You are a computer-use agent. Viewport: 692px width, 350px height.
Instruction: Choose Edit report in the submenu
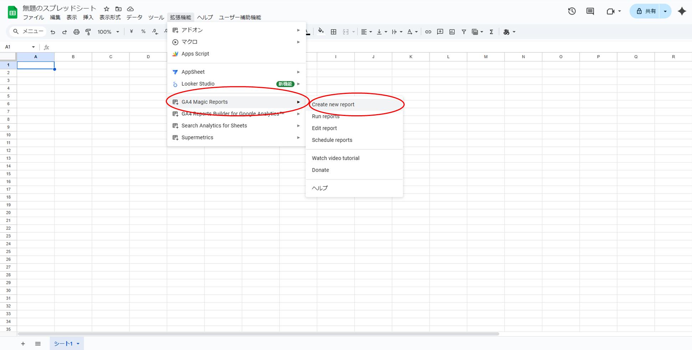coord(354,128)
